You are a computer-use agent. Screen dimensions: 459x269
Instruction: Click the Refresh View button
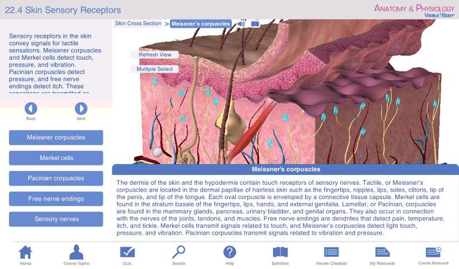[x=155, y=54]
